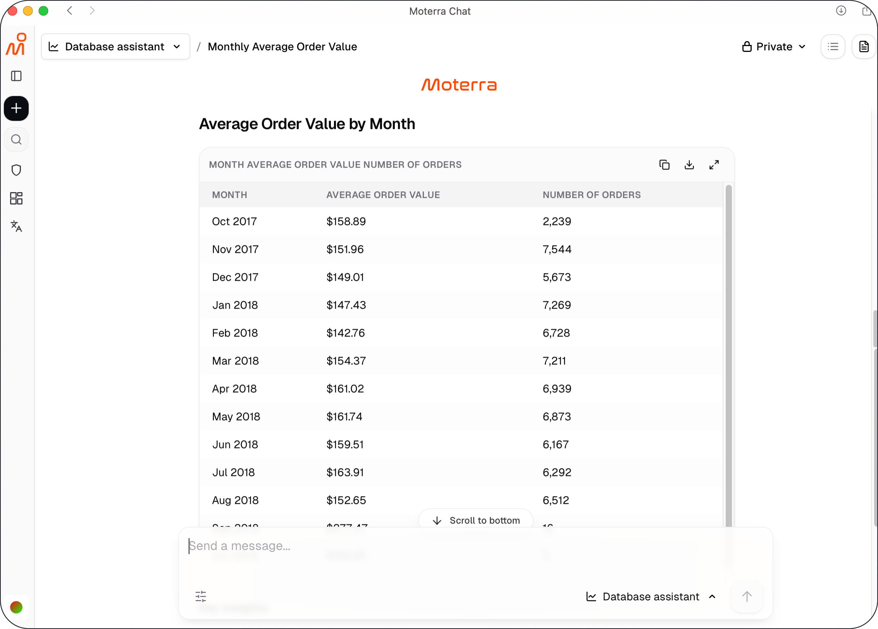Send message with up arrow button
The width and height of the screenshot is (878, 629).
click(747, 596)
